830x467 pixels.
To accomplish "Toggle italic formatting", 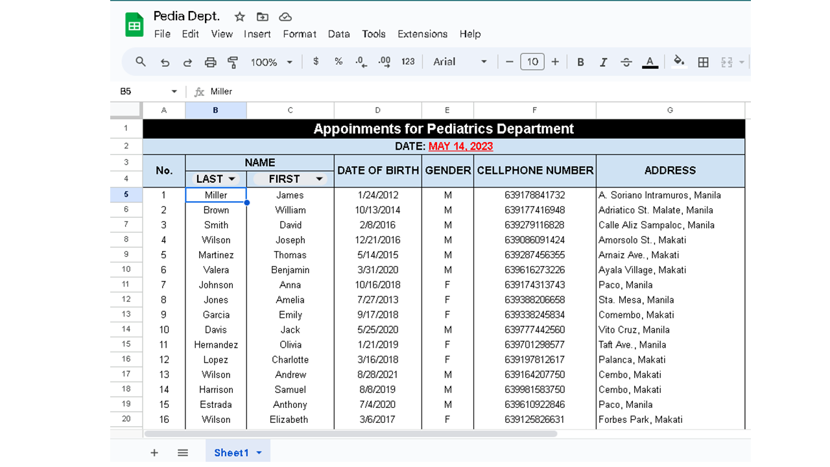I will click(x=603, y=62).
